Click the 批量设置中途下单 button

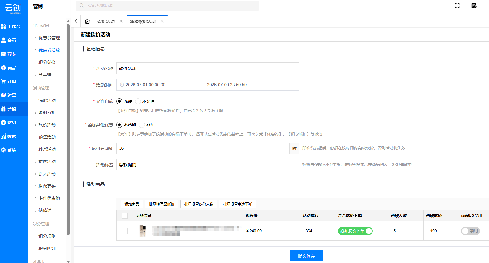[238, 204]
